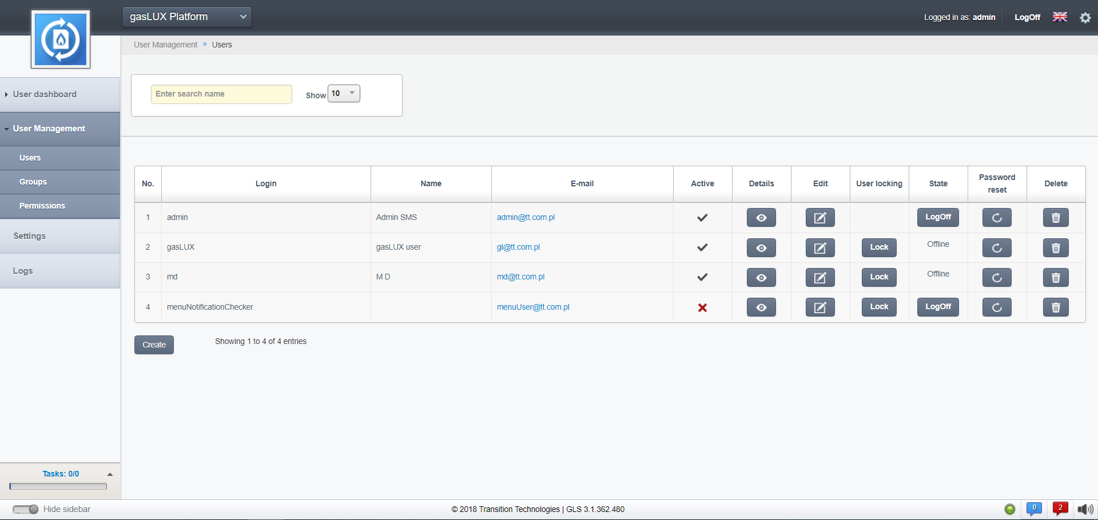Viewport: 1098px width, 520px height.
Task: Edit the gasLUX user entry
Action: [820, 247]
